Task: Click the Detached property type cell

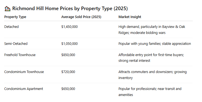Action: (x=11, y=27)
